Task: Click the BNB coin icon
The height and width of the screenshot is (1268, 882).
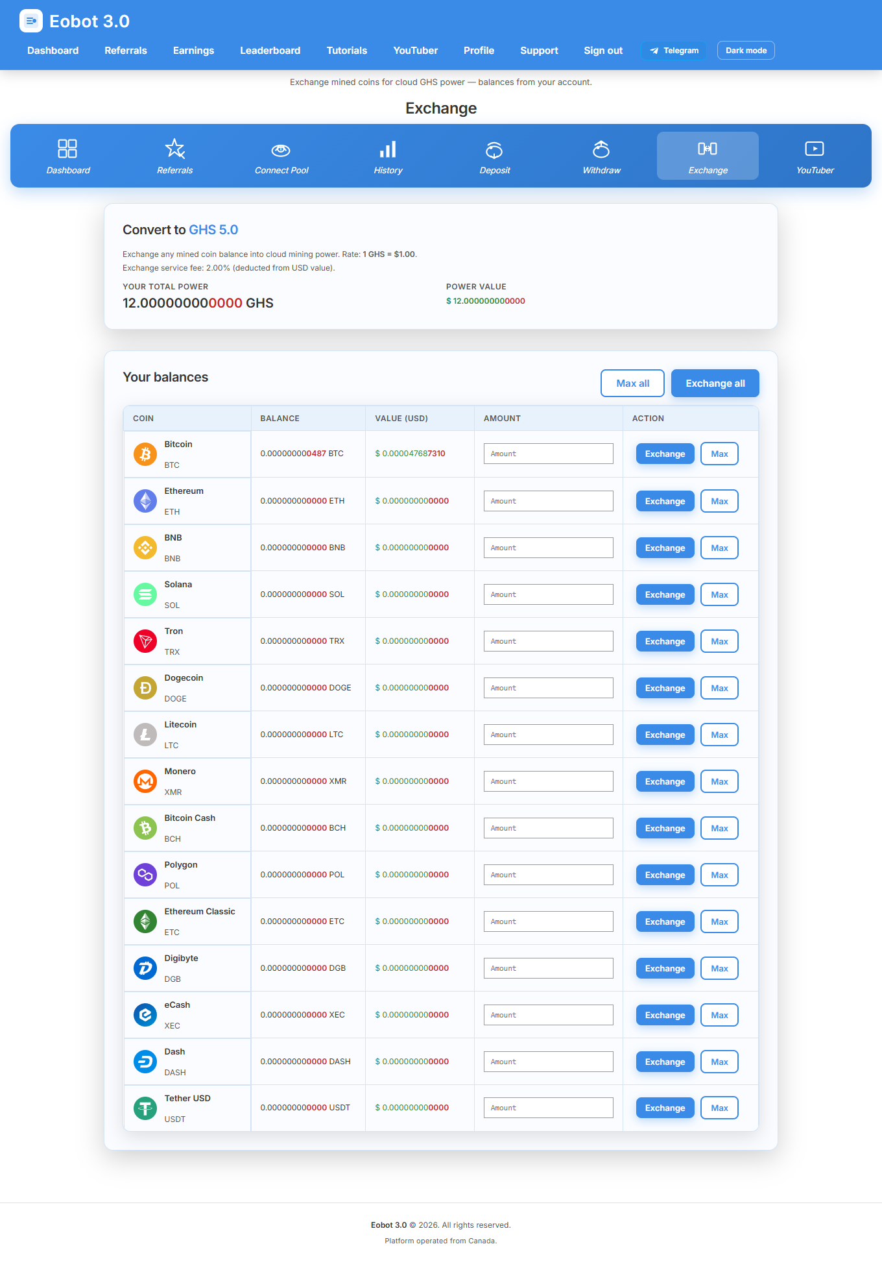Action: (x=145, y=548)
